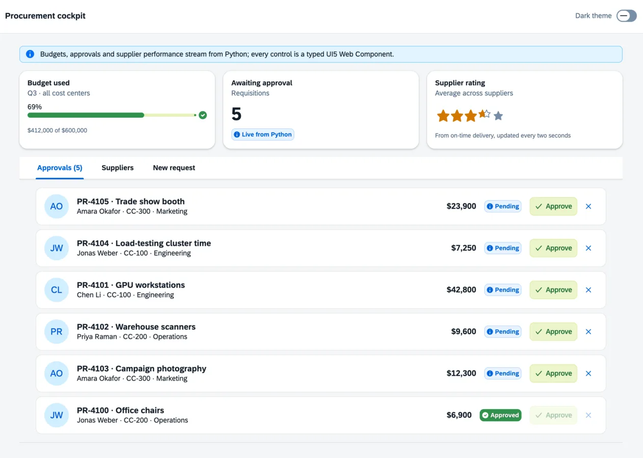
Task: Click the title PR-4102 · Warehouse scanners
Action: click(136, 327)
